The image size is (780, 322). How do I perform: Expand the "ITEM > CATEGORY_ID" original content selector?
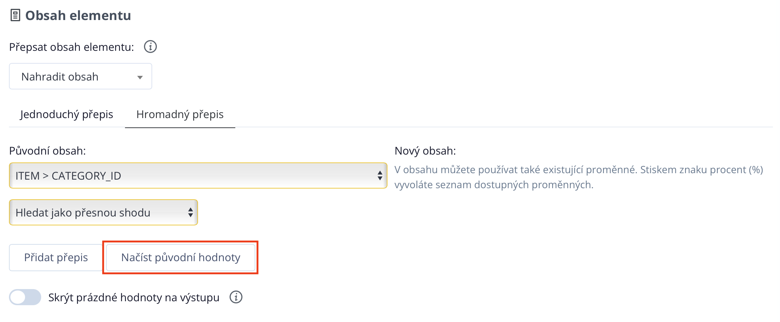[x=198, y=176]
